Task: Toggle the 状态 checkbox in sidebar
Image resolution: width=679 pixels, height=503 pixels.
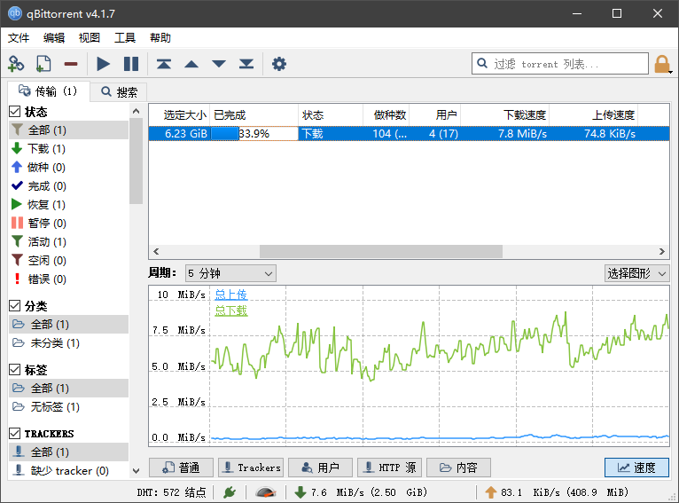Action: [x=15, y=112]
